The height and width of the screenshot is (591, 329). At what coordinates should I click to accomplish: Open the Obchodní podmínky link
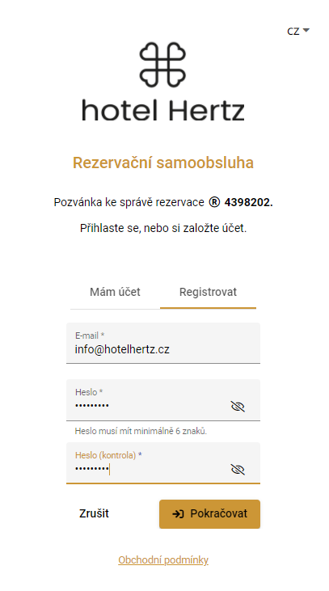[x=163, y=560]
